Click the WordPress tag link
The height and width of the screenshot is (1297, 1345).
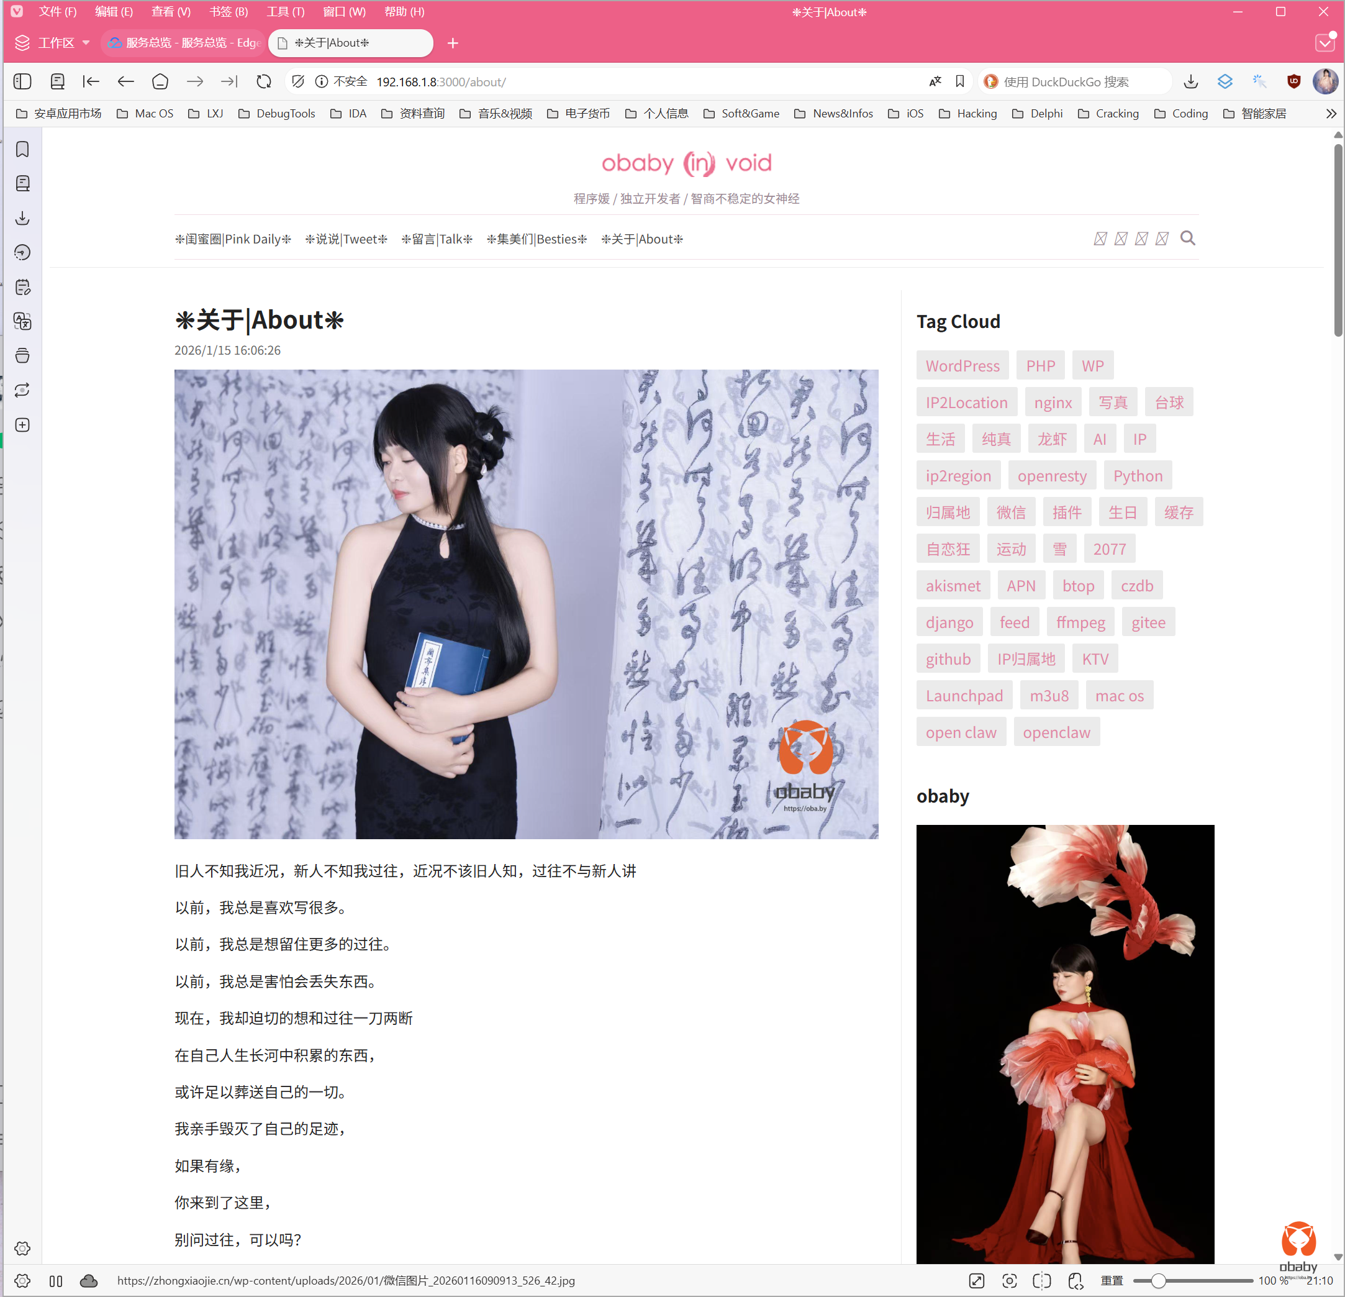click(962, 365)
